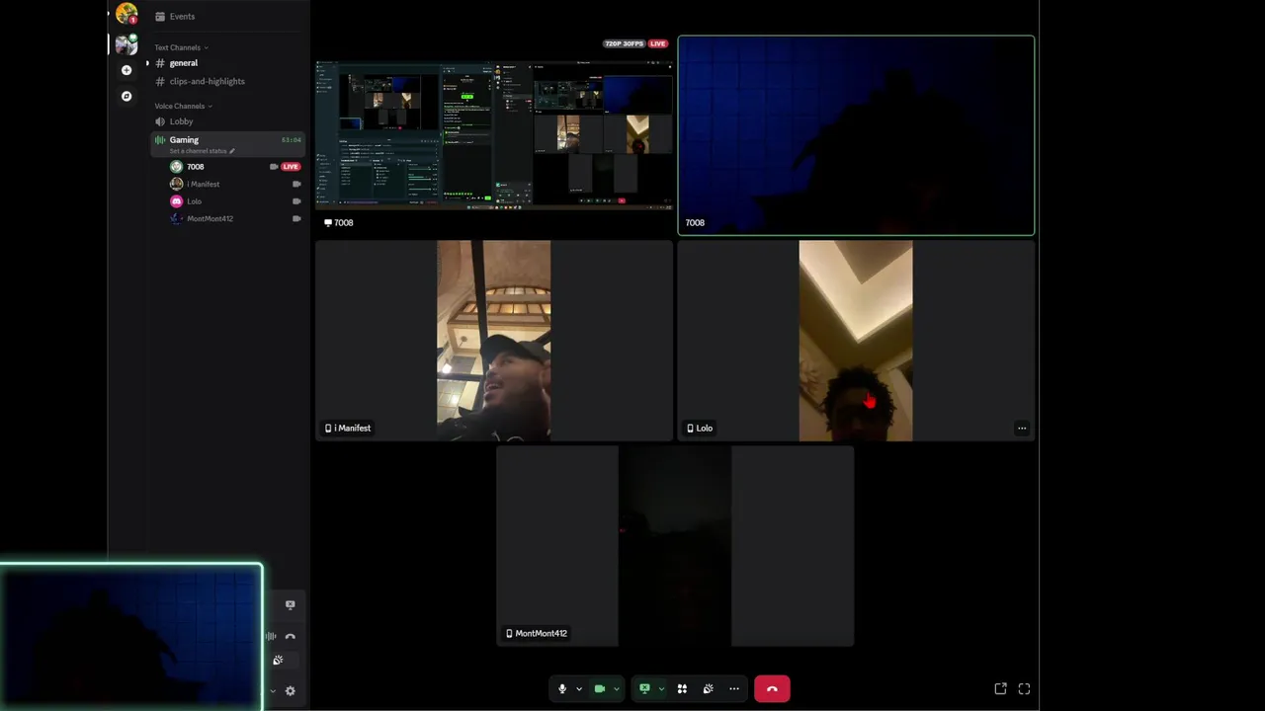
Task: Edit the channel status pencil icon
Action: pyautogui.click(x=232, y=151)
